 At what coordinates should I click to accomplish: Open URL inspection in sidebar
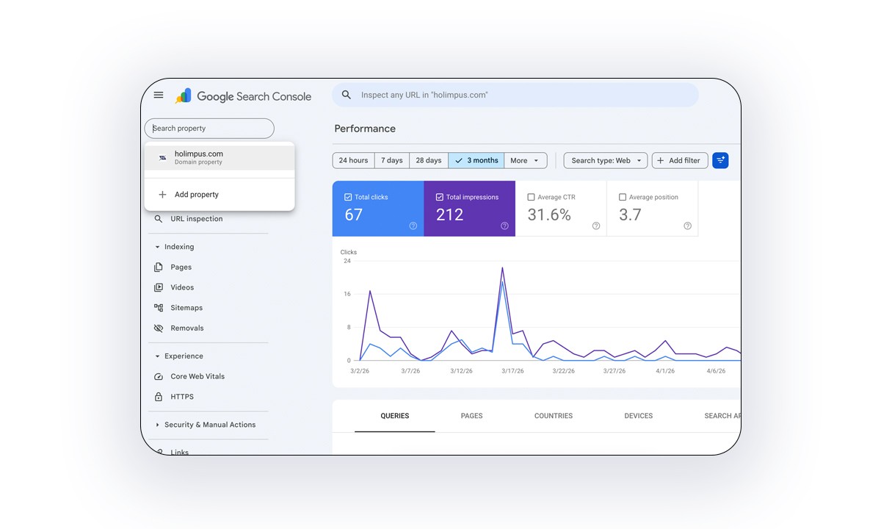tap(196, 219)
